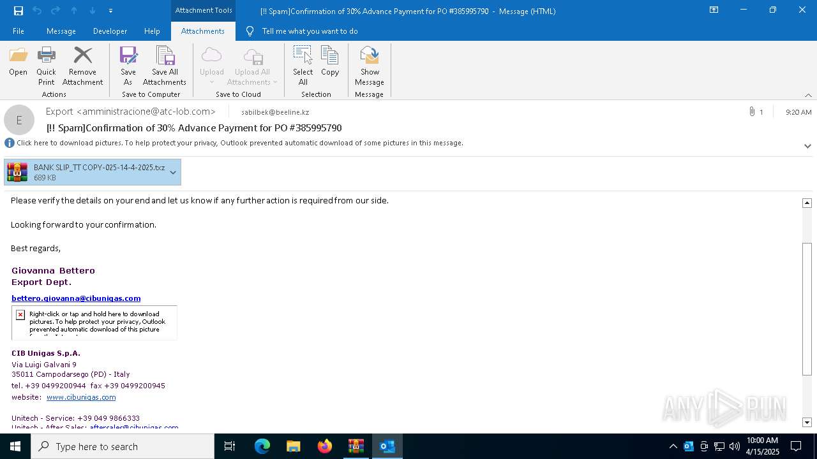817x459 pixels.
Task: Click Upload All Attachments cloud button
Action: (252, 66)
